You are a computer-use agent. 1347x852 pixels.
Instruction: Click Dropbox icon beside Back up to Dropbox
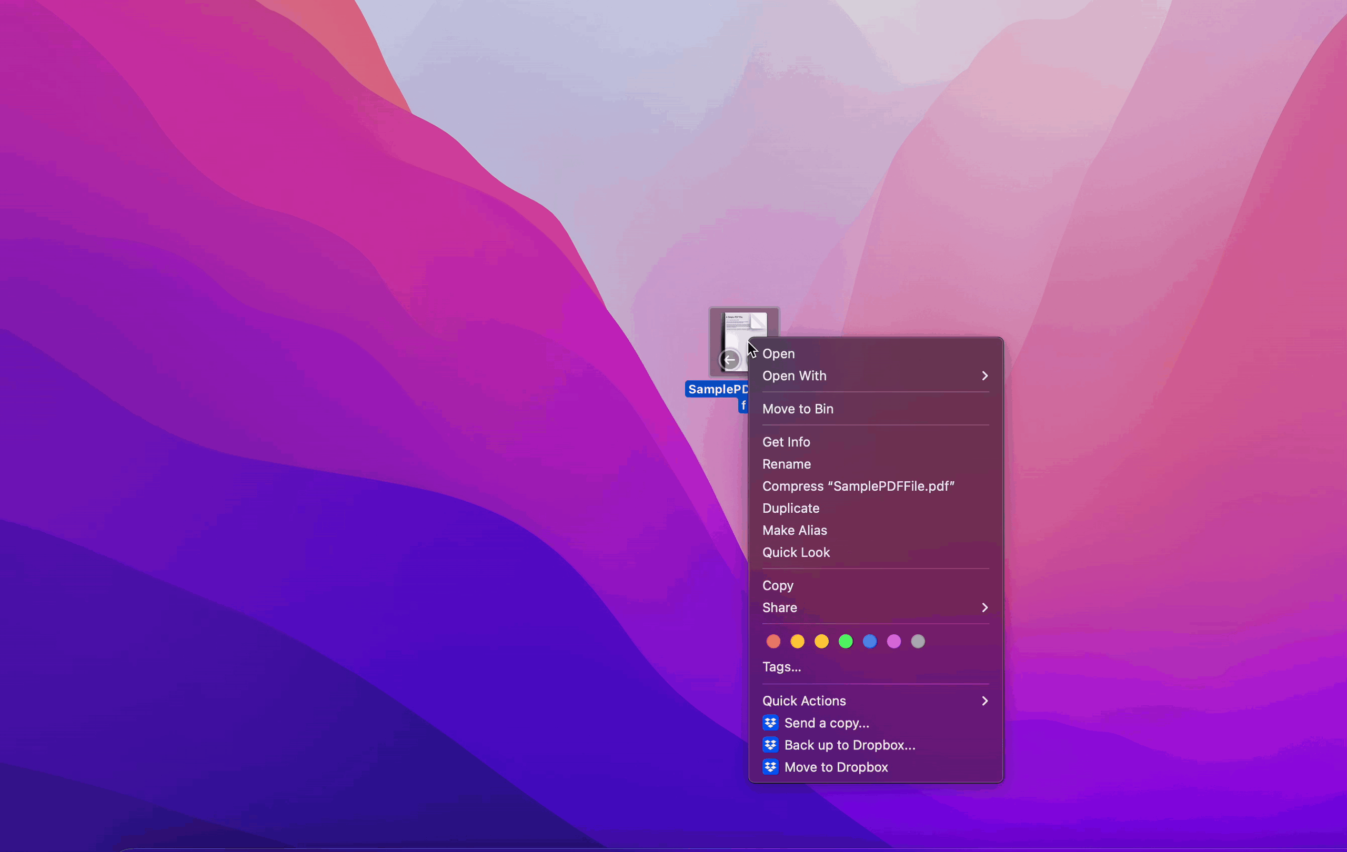coord(770,745)
